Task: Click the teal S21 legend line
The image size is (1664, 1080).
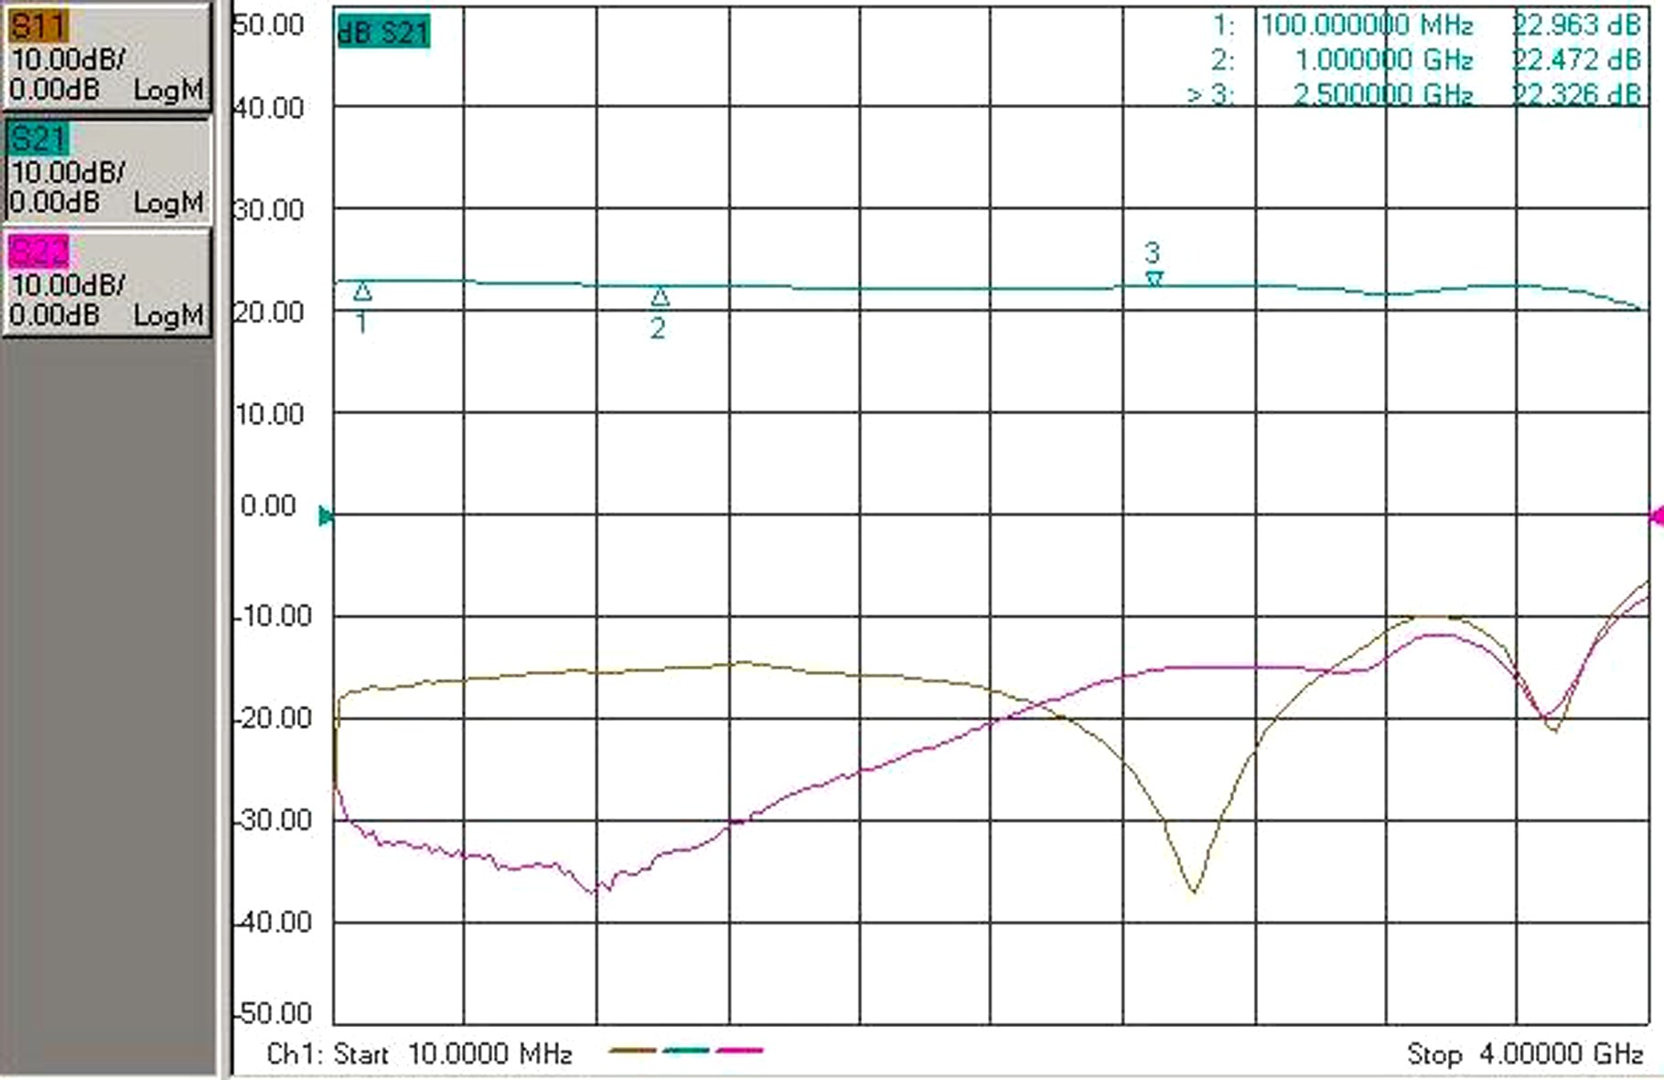Action: [686, 1051]
